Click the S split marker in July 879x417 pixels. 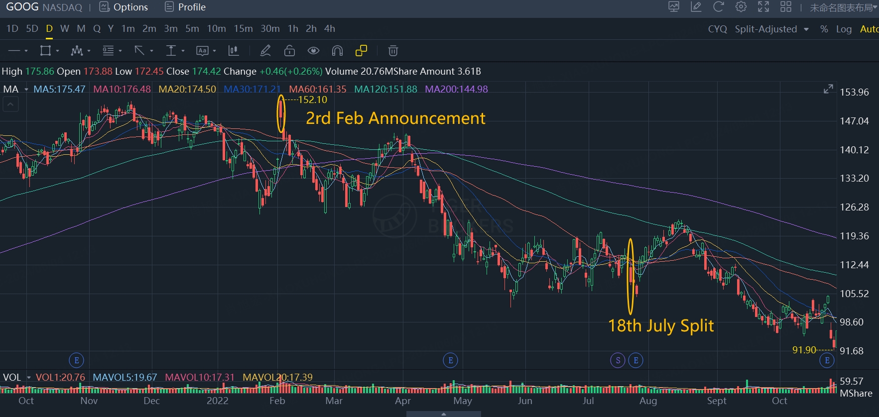coord(618,360)
